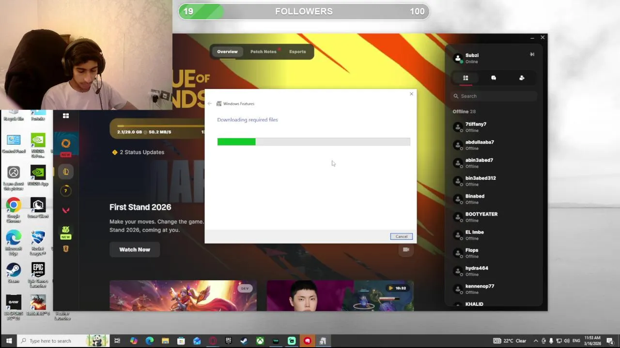Image resolution: width=620 pixels, height=348 pixels.
Task: Select the Valorant sidebar icon
Action: (x=66, y=210)
